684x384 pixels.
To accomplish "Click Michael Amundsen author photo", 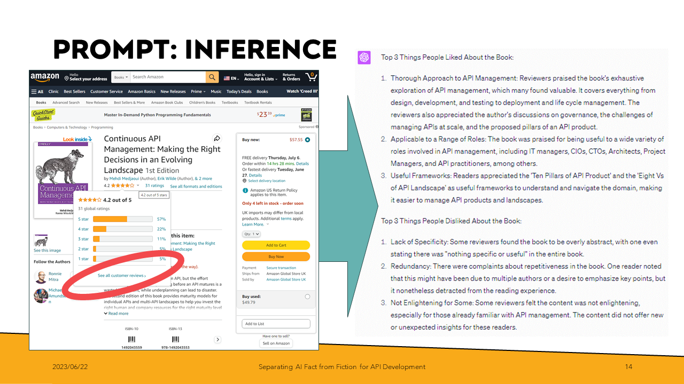I will point(41,295).
